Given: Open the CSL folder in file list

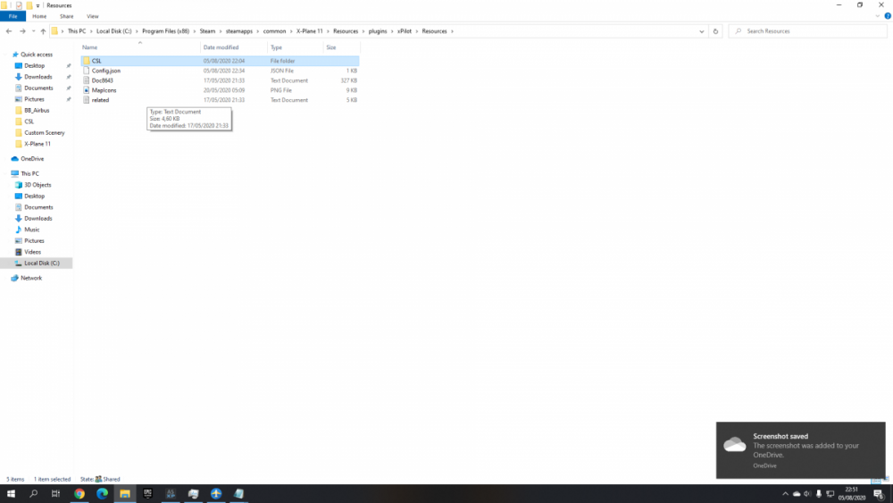Looking at the screenshot, I should 96,61.
